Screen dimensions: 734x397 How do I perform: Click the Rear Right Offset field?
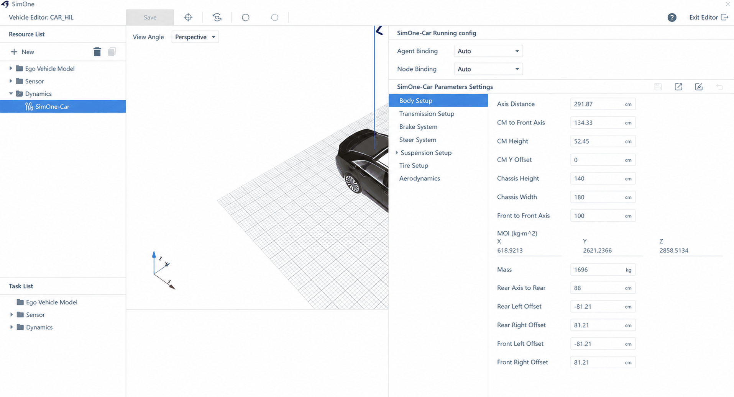tap(603, 325)
